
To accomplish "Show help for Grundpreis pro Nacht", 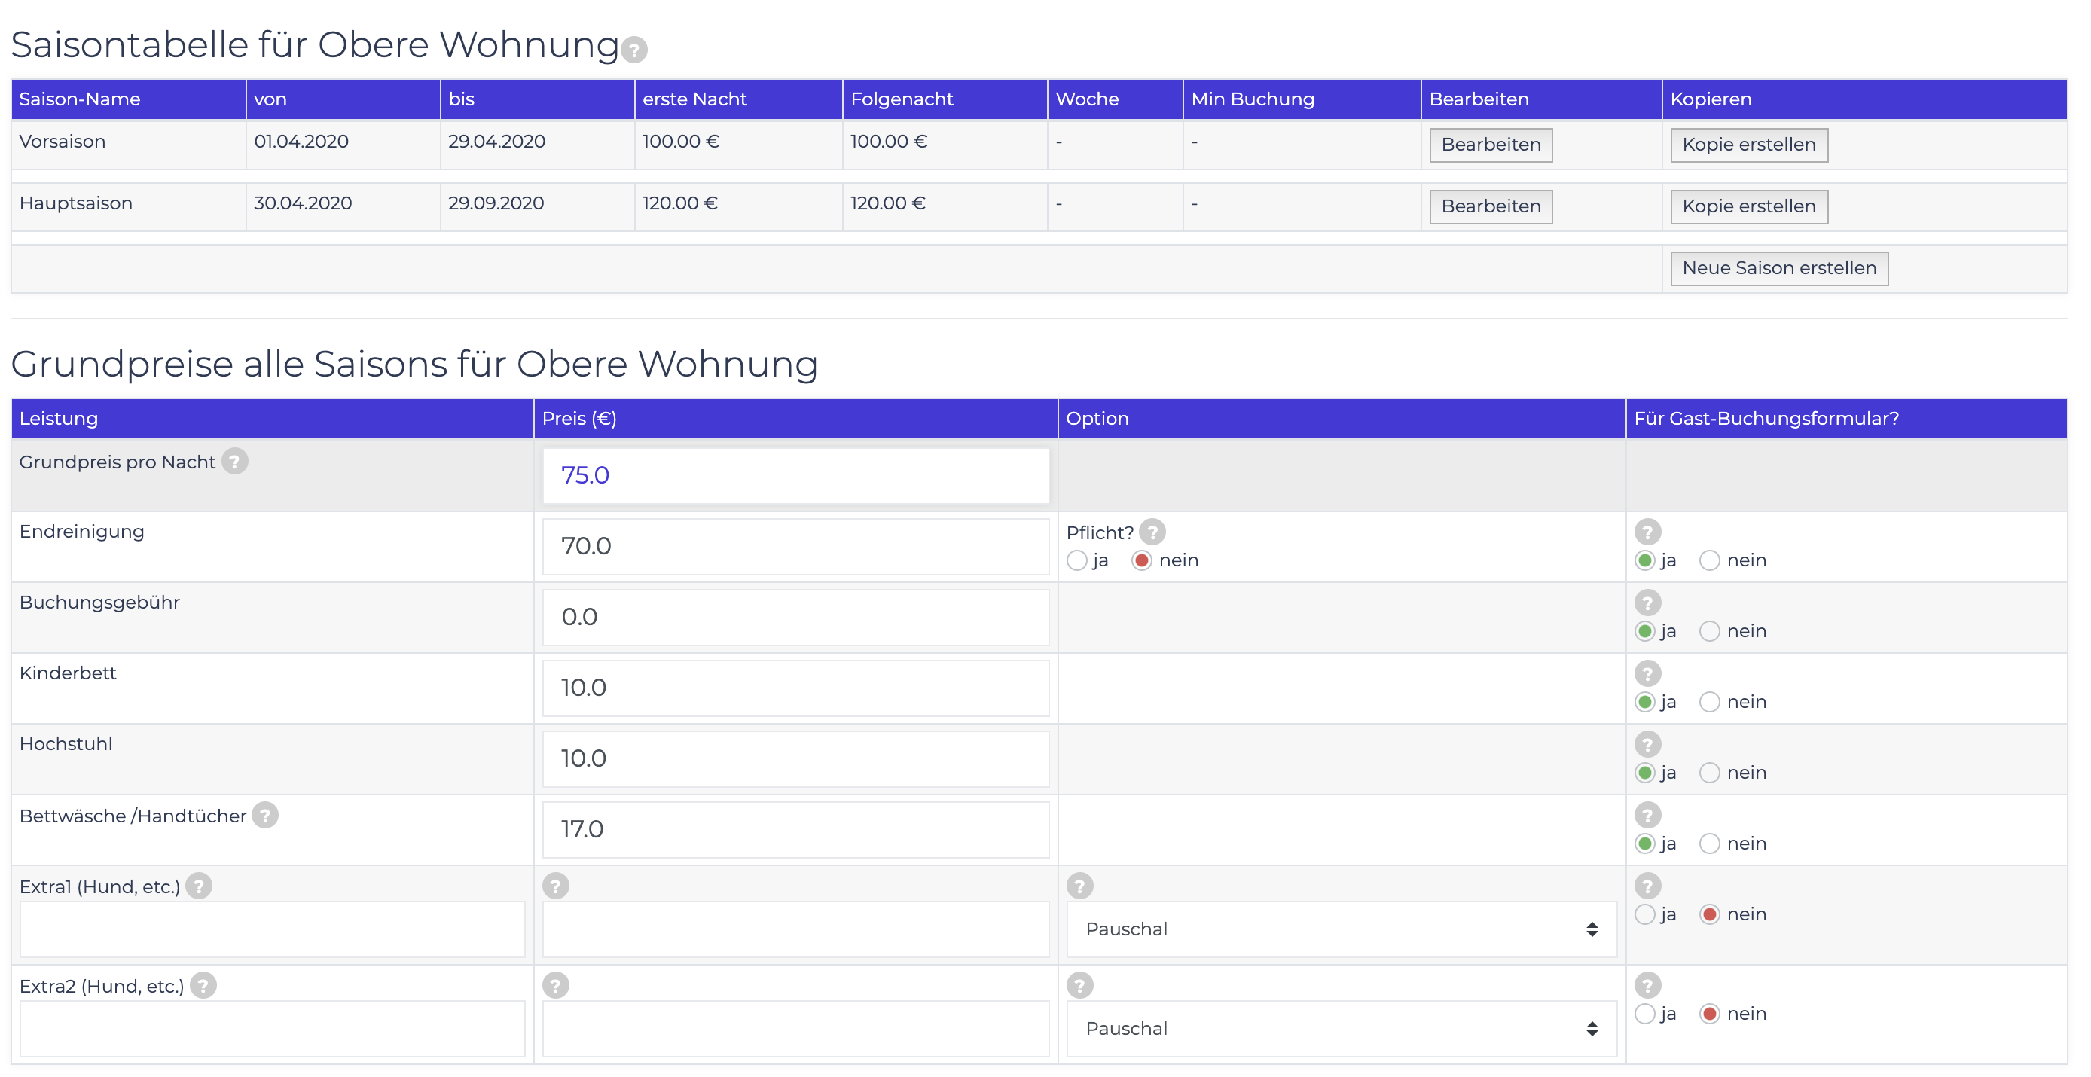I will pyautogui.click(x=234, y=461).
